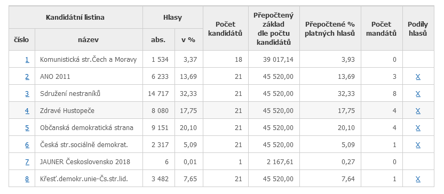This screenshot has height=194, width=444.
Task: Click the Podíly hlasů column header
Action: tap(418, 29)
